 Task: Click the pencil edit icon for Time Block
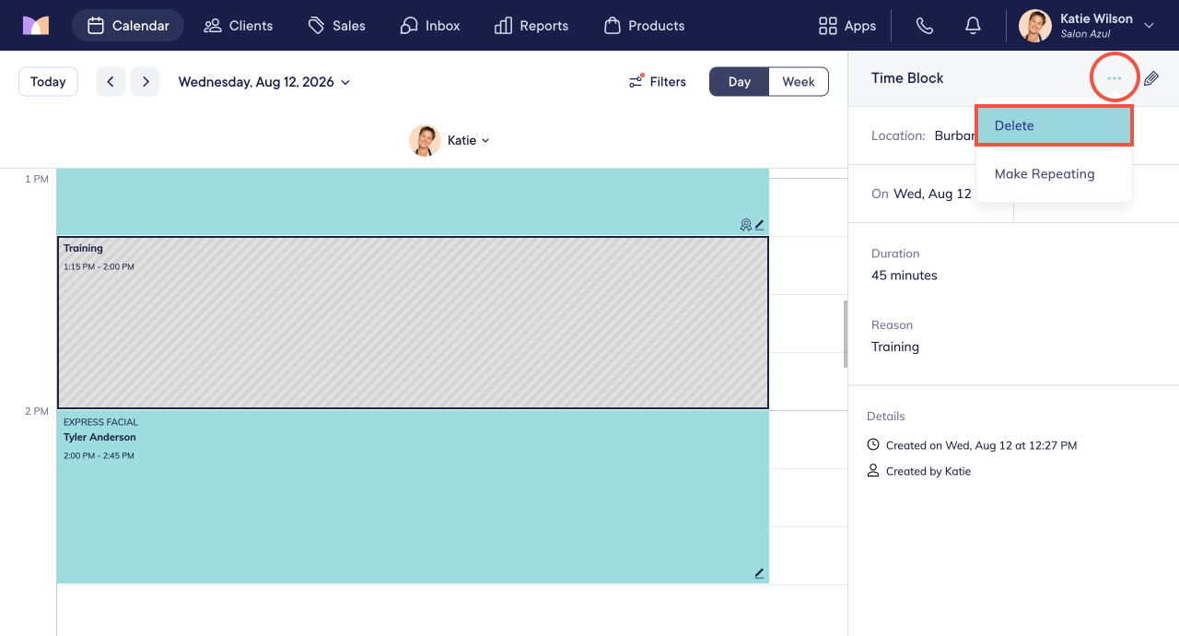coord(1151,78)
